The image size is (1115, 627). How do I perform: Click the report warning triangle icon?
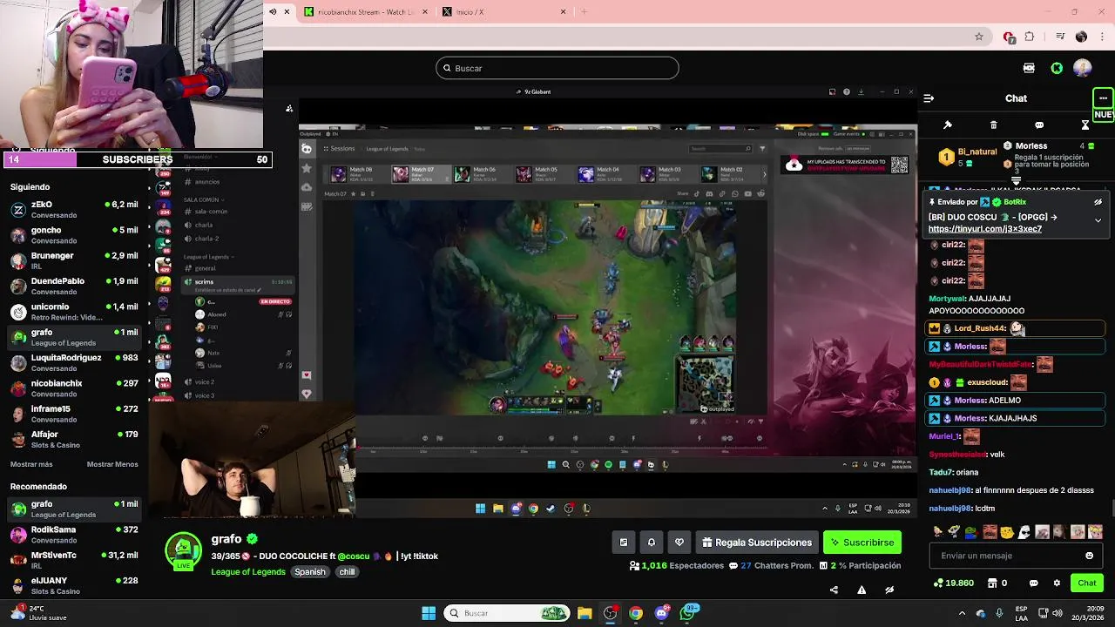862,590
